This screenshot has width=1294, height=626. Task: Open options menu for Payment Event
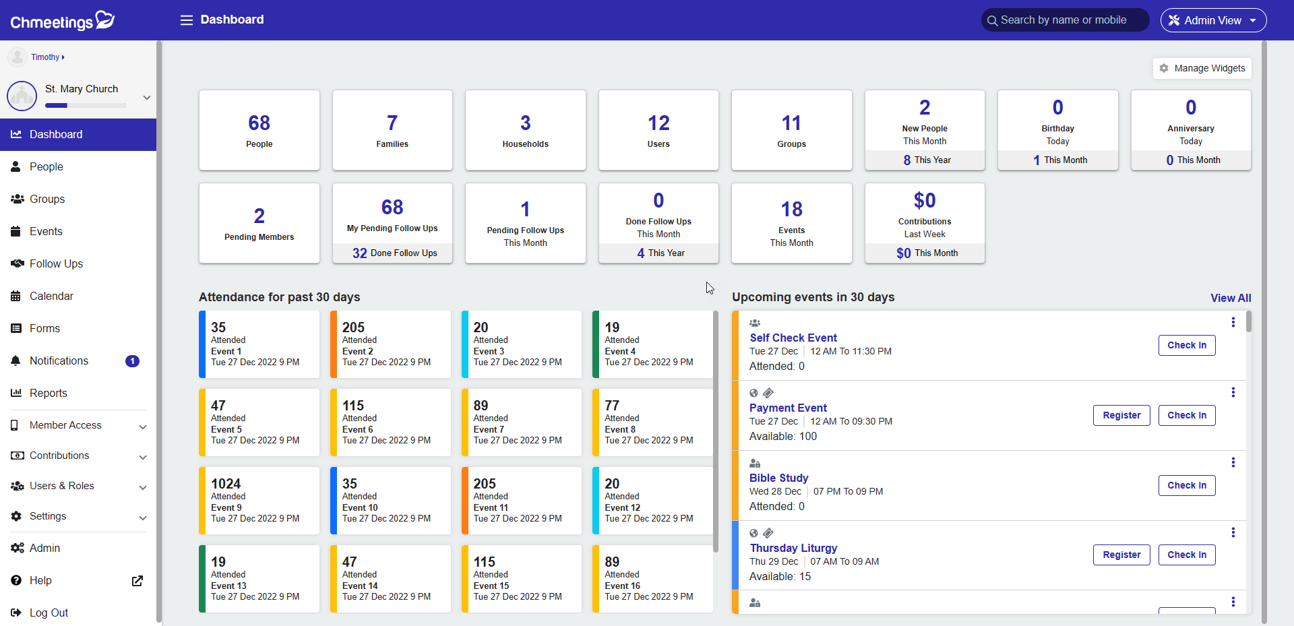1233,392
